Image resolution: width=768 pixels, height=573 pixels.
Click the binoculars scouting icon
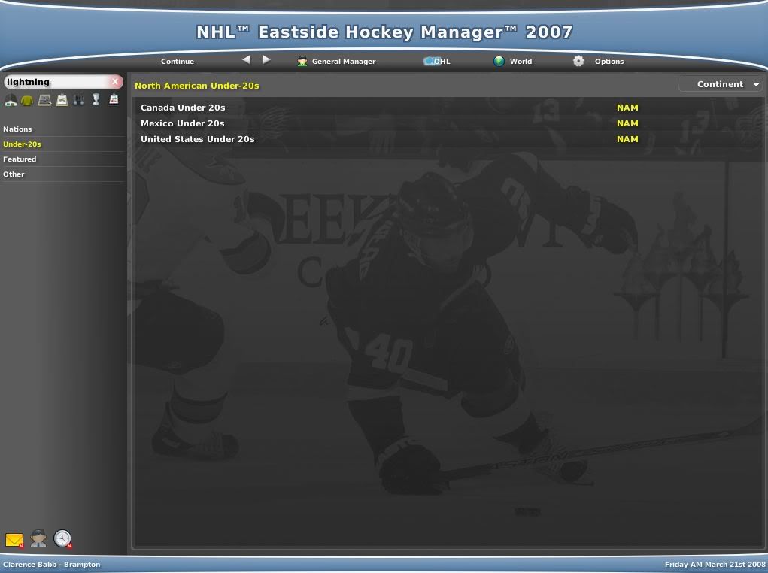coord(79,101)
